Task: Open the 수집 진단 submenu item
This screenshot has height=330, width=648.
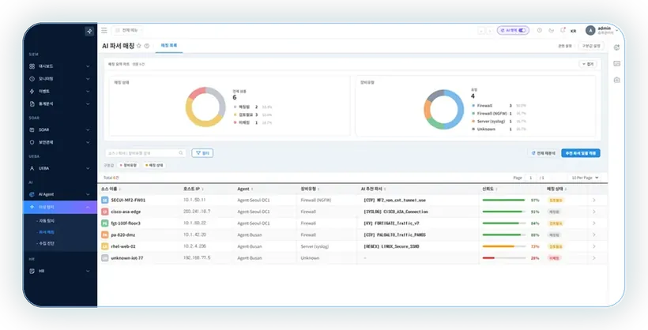Action: coord(47,243)
